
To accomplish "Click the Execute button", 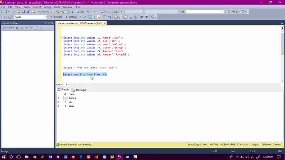I will pos(57,17).
